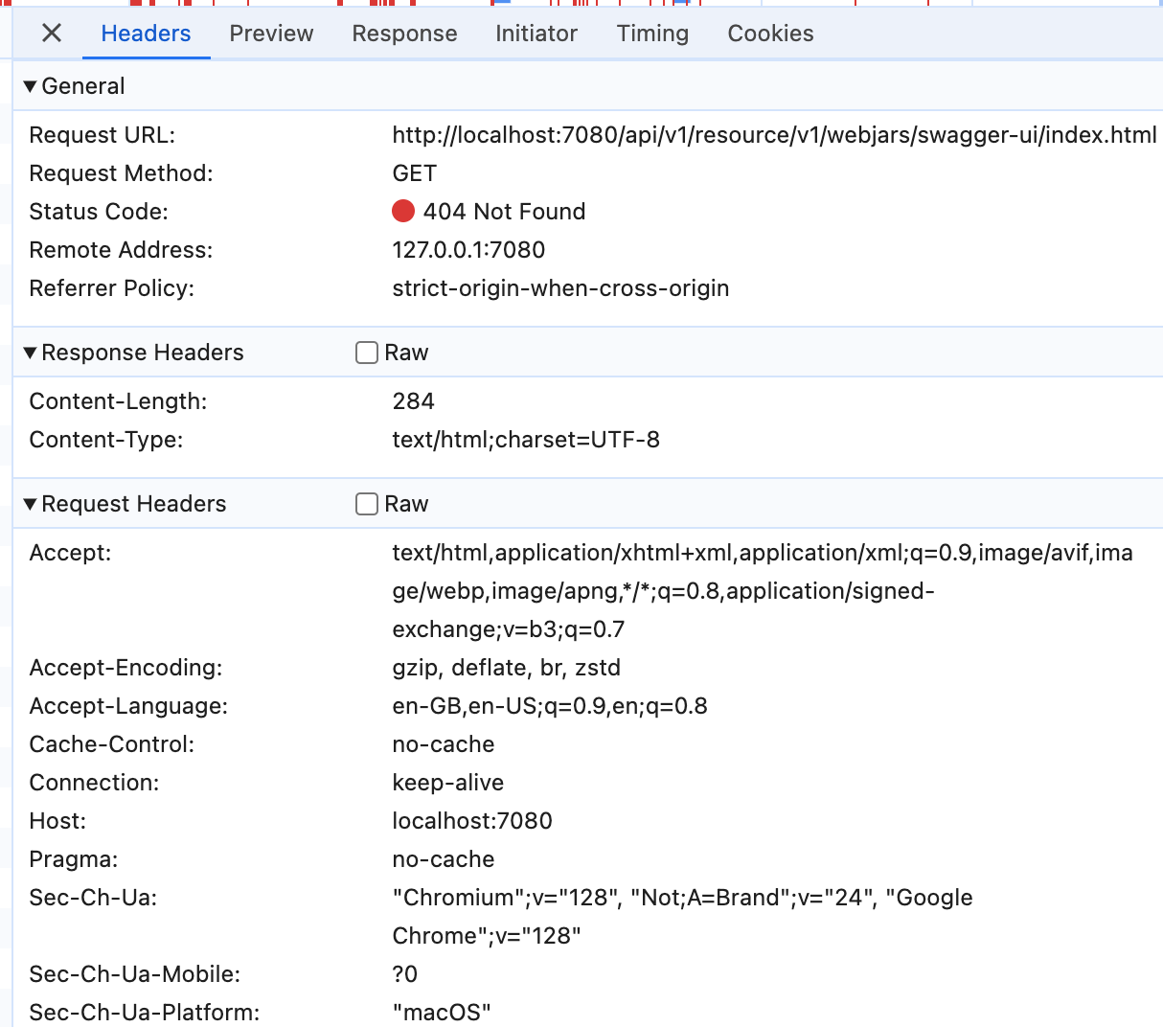This screenshot has width=1163, height=1027.
Task: View the Initiator tab
Action: pyautogui.click(x=536, y=33)
